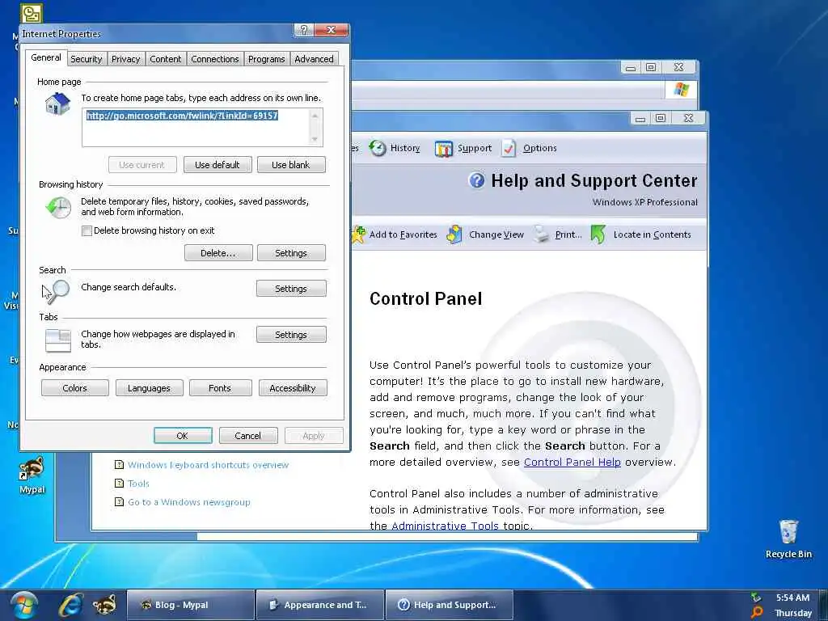
Task: Click the Use default button
Action: (x=218, y=165)
